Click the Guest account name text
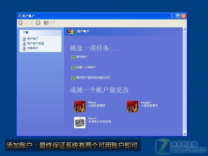The width and height of the screenshot is (208, 156). click(92, 119)
